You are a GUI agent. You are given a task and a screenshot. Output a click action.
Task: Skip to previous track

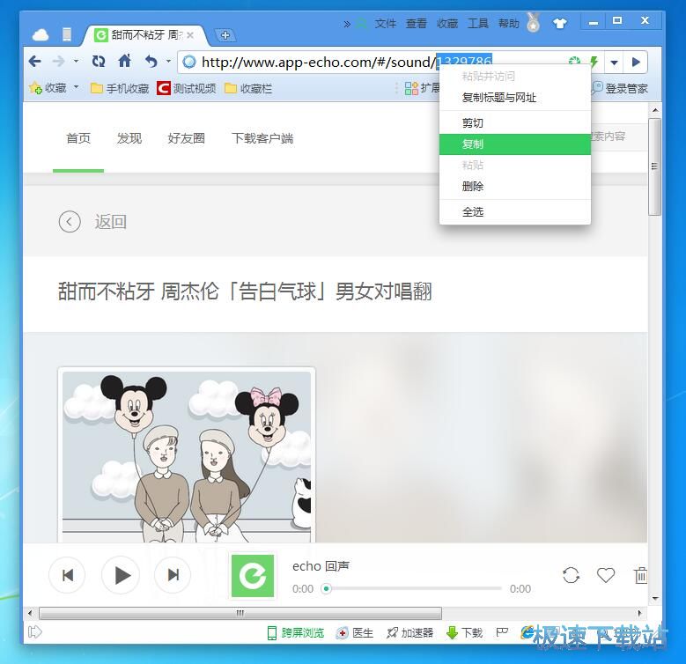click(68, 575)
